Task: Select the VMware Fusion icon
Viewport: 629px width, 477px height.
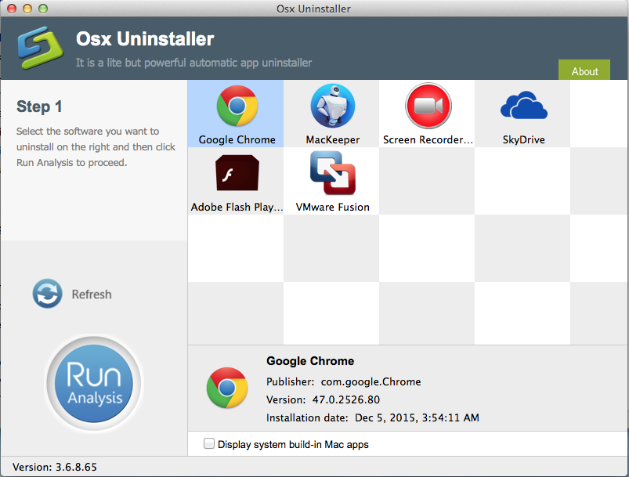Action: pyautogui.click(x=332, y=174)
